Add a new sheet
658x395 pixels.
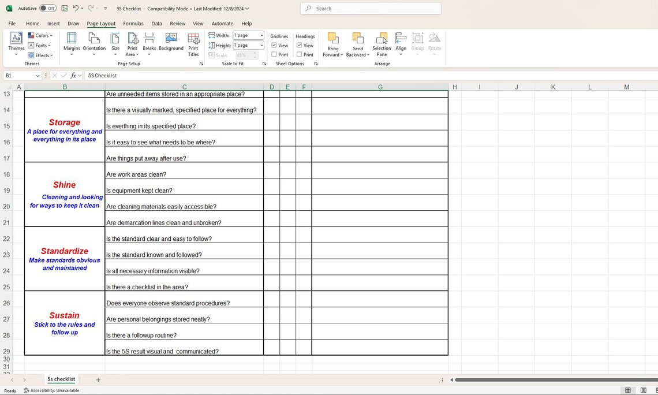click(98, 380)
